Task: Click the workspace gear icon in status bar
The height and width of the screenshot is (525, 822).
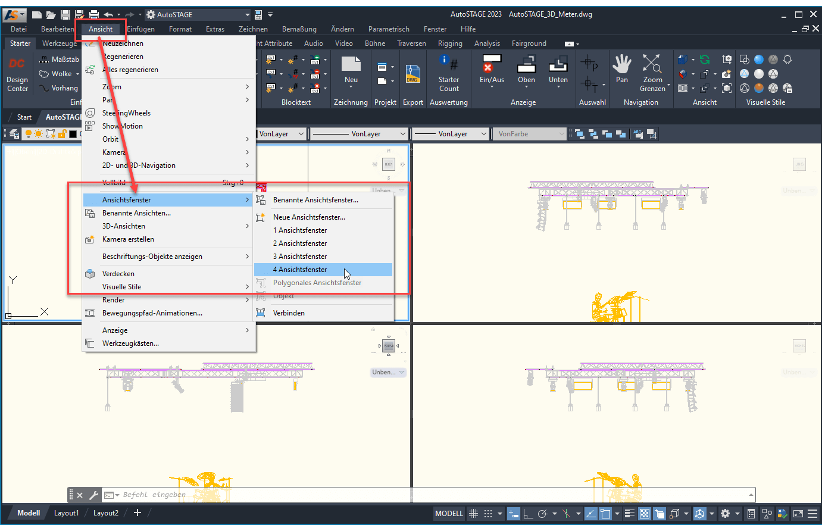Action: pos(725,513)
